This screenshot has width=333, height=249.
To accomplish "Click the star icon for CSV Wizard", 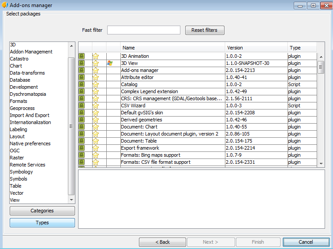I will pos(96,106).
